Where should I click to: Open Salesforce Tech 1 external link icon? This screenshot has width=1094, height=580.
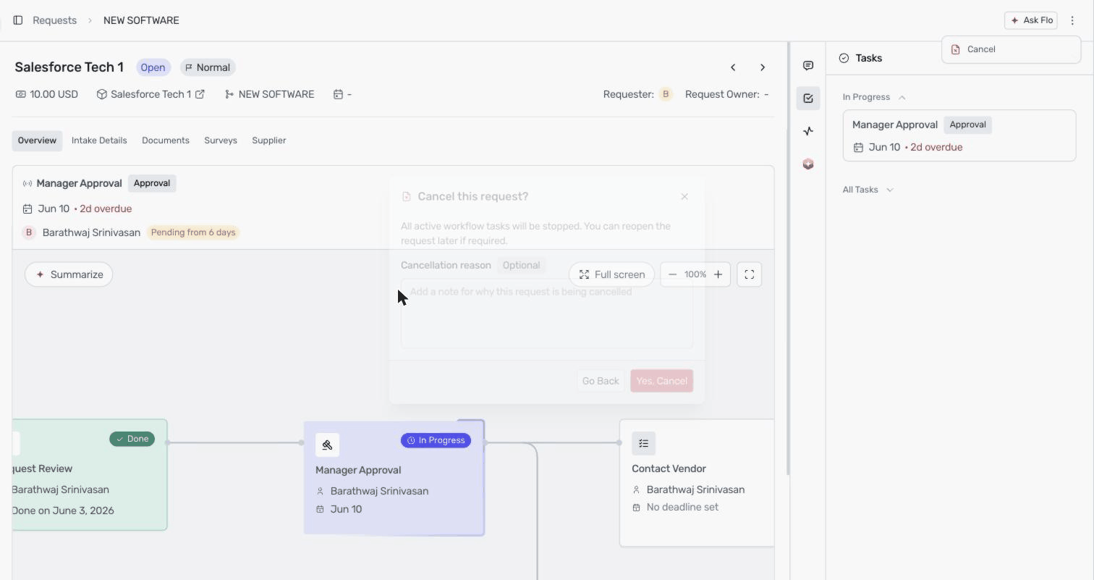tap(200, 94)
